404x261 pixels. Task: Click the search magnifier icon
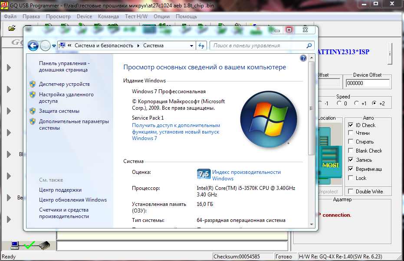[309, 46]
